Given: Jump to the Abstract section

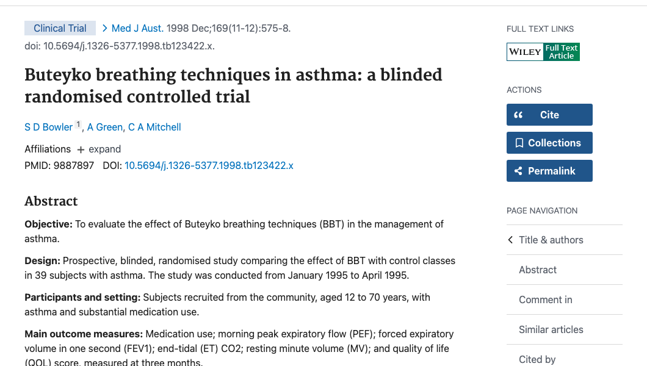Looking at the screenshot, I should (538, 270).
